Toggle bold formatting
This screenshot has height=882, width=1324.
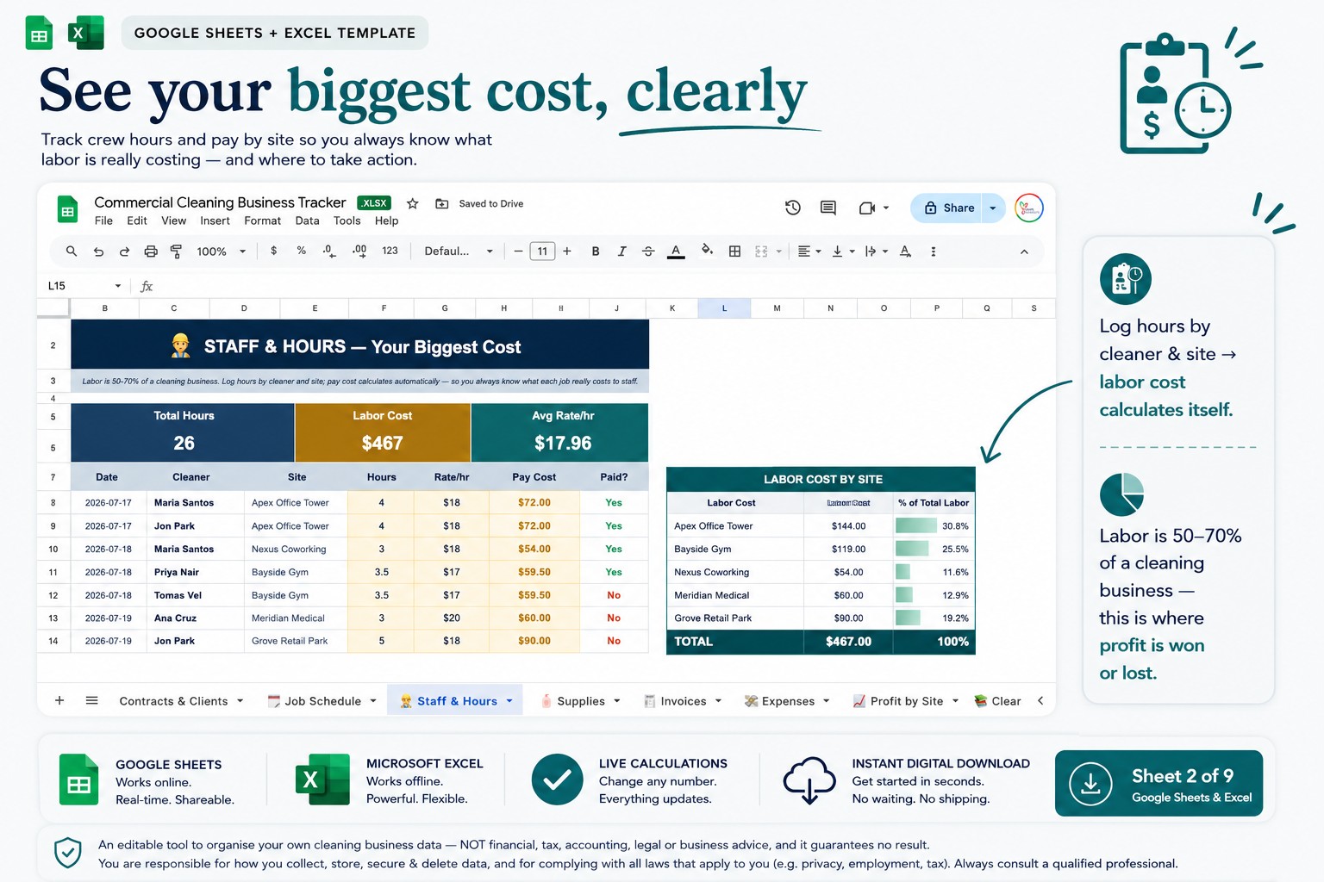click(596, 252)
